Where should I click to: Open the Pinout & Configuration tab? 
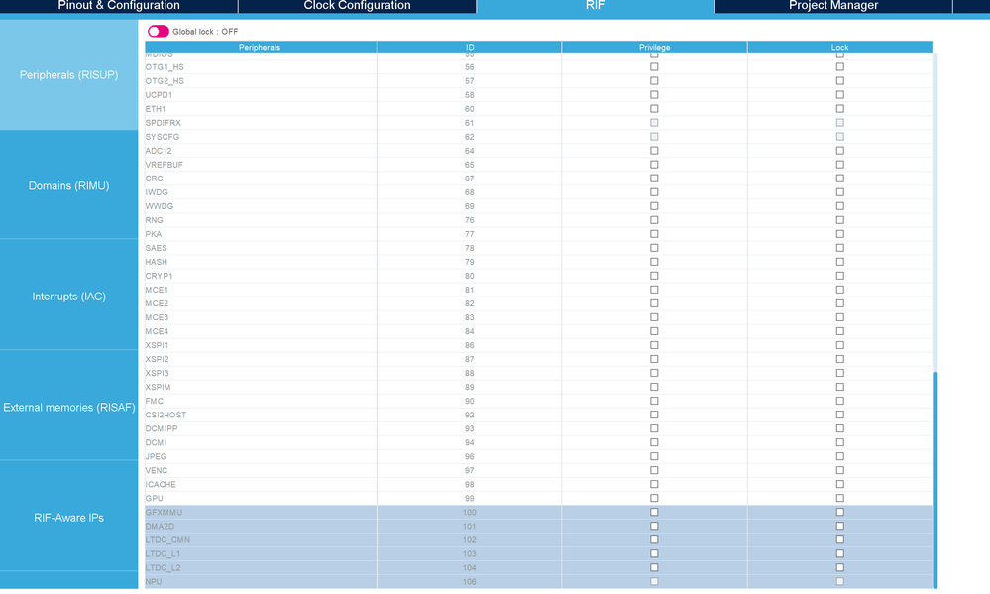[x=119, y=6]
